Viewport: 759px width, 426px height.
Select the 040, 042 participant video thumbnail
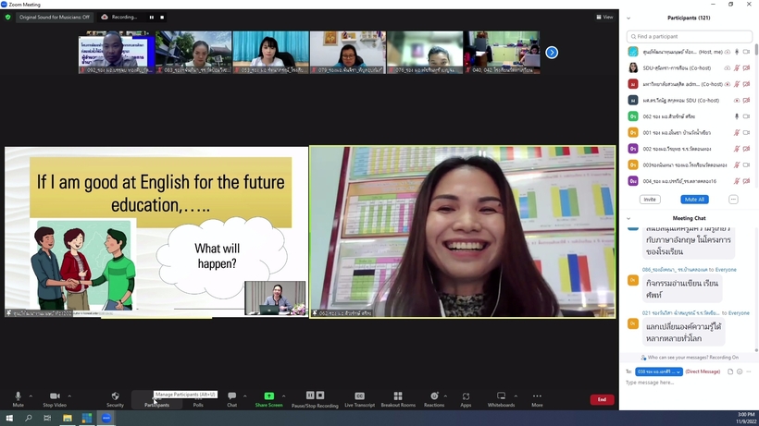point(503,52)
